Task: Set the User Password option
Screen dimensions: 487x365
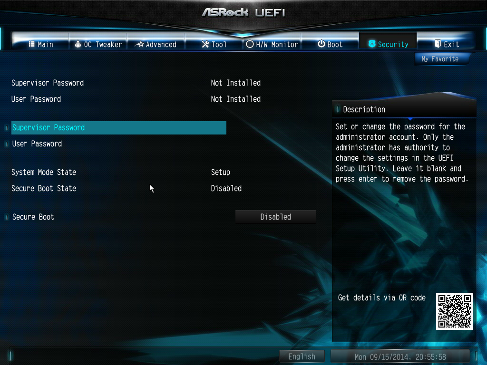Action: pyautogui.click(x=37, y=144)
